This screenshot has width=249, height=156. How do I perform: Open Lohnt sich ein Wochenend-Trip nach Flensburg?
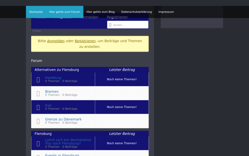[x=68, y=141]
